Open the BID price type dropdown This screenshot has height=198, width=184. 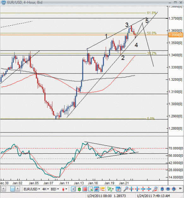[55, 189]
